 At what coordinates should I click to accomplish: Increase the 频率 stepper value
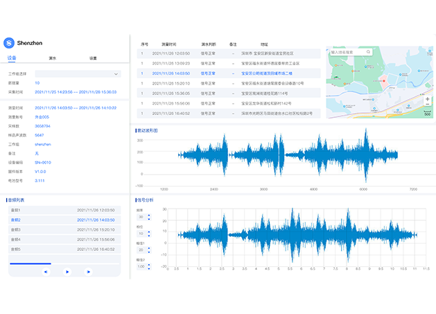click(x=148, y=216)
